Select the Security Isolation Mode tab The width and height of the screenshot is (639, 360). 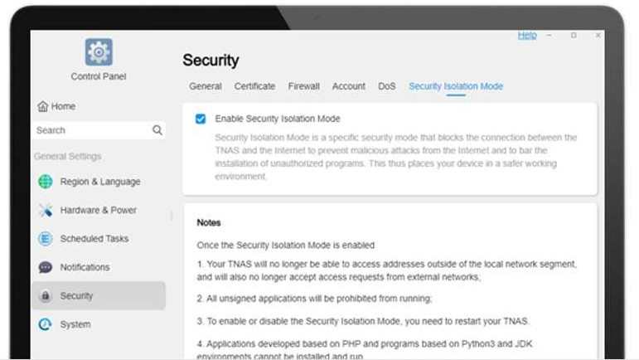coord(456,86)
